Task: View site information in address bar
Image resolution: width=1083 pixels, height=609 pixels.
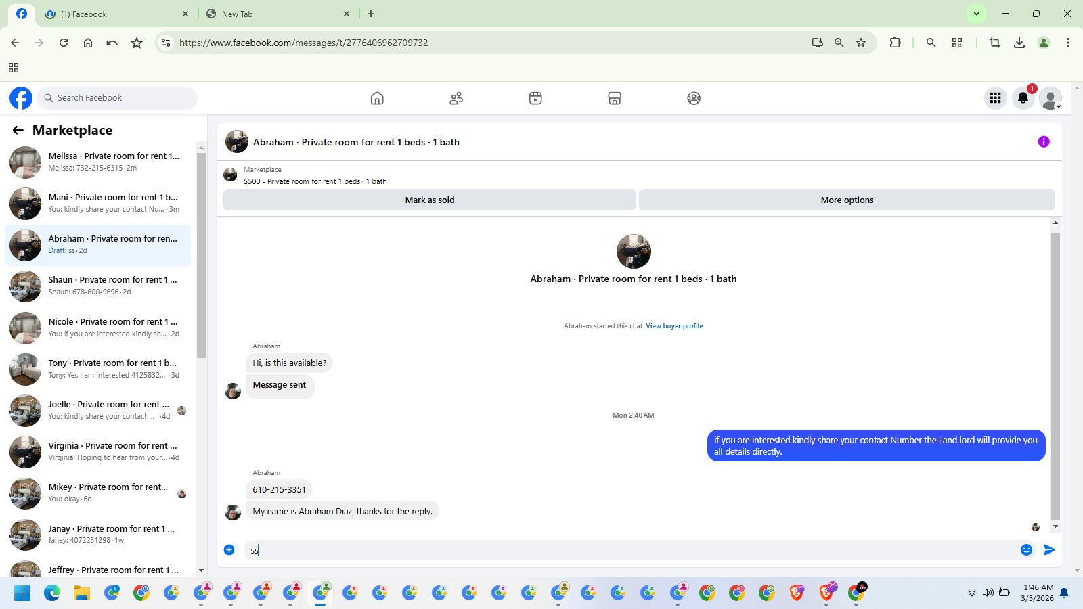Action: (165, 43)
